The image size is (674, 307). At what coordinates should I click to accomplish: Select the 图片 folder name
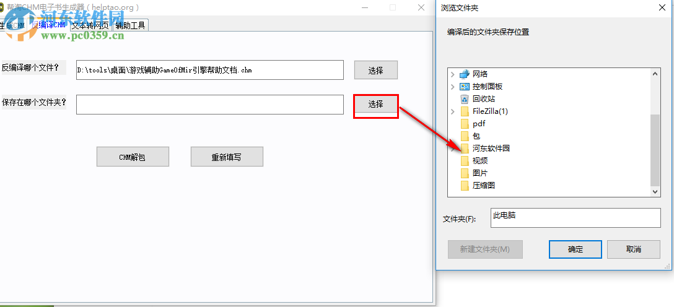tap(480, 173)
